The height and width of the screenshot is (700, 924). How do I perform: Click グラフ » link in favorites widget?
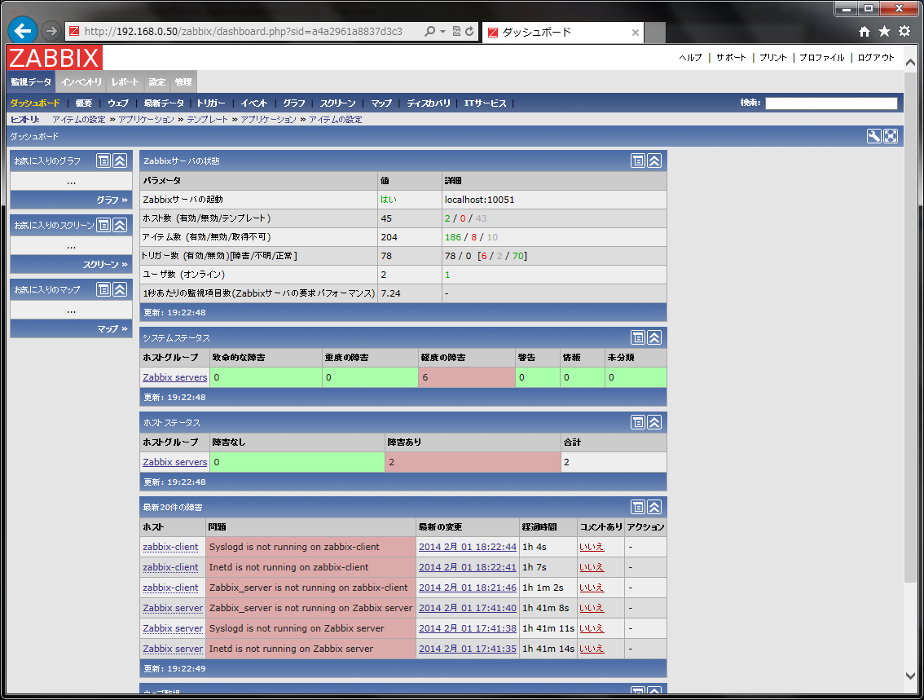click(x=112, y=200)
